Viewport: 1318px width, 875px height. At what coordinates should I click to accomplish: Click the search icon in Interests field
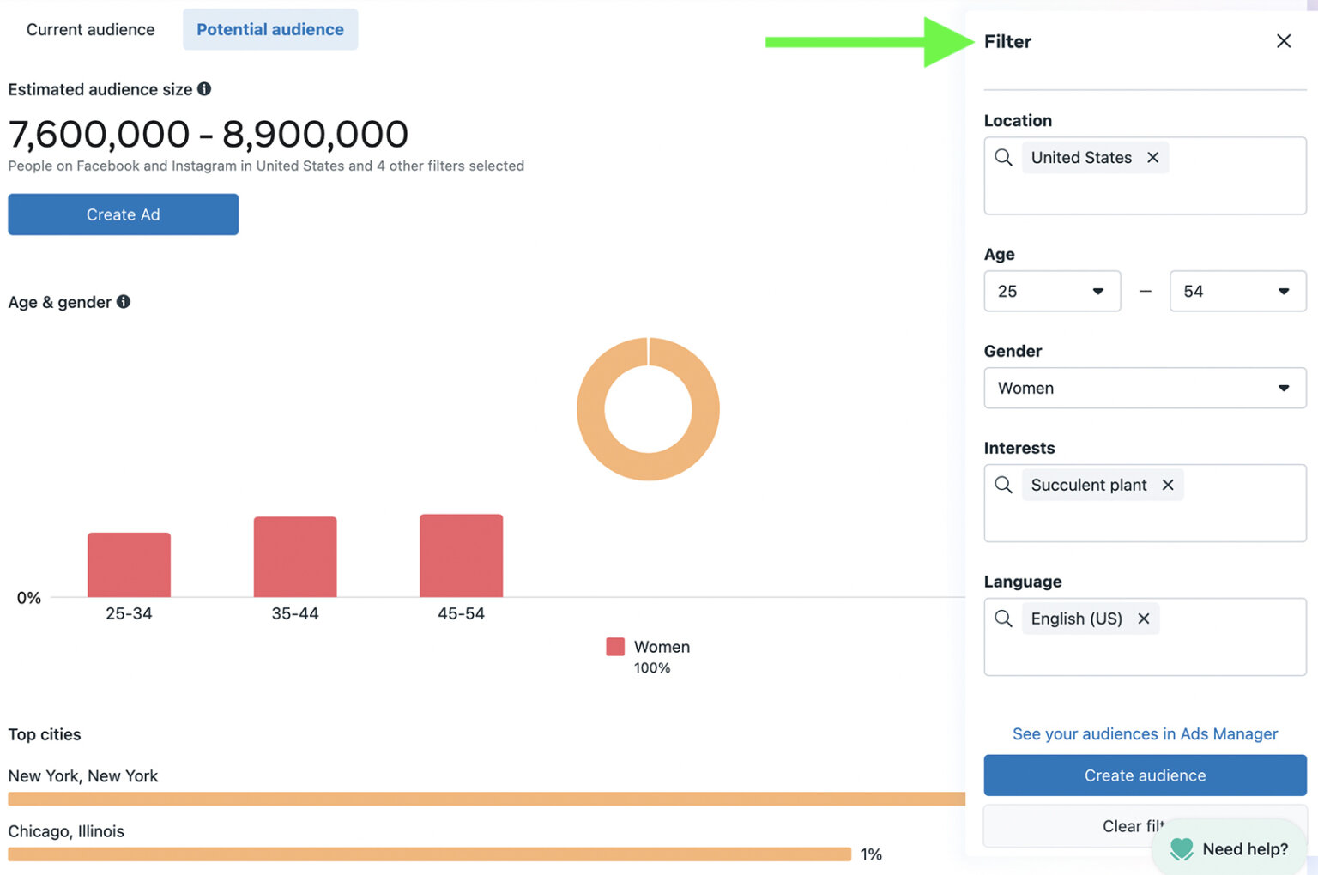pos(1003,485)
